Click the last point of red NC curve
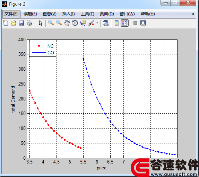Viewport: 199px width, 177px height. [x=80, y=148]
